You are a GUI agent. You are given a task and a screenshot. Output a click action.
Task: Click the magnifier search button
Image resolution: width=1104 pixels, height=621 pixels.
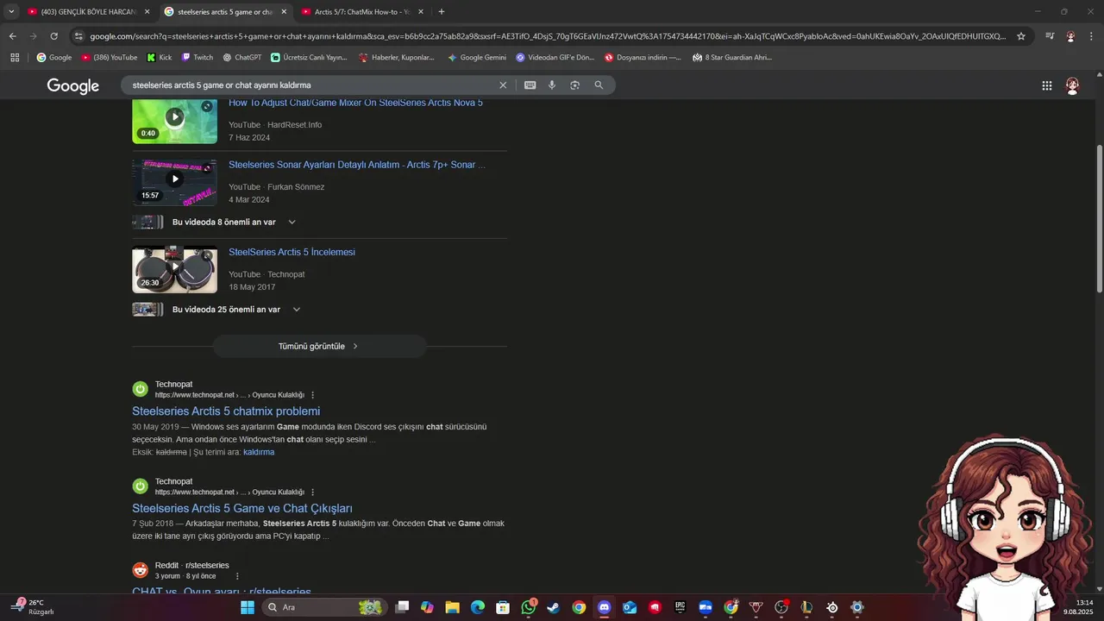coord(599,85)
